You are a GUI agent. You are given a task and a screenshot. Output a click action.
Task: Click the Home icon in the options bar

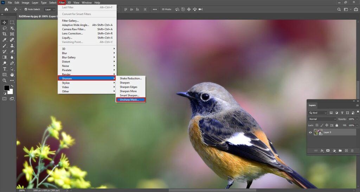point(6,9)
